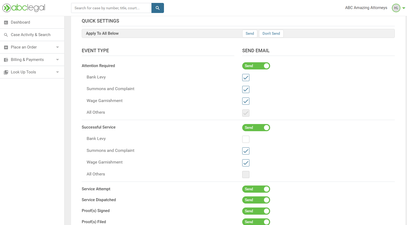Open the Dashboard menu item
The width and height of the screenshot is (407, 225).
coord(20,22)
